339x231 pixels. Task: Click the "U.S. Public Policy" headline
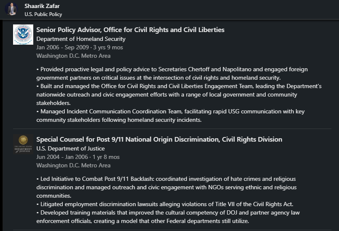(43, 14)
